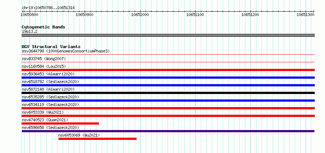
Task: Open nsv6535285 (Sedlazeck2020) variant label
Action: (50, 97)
